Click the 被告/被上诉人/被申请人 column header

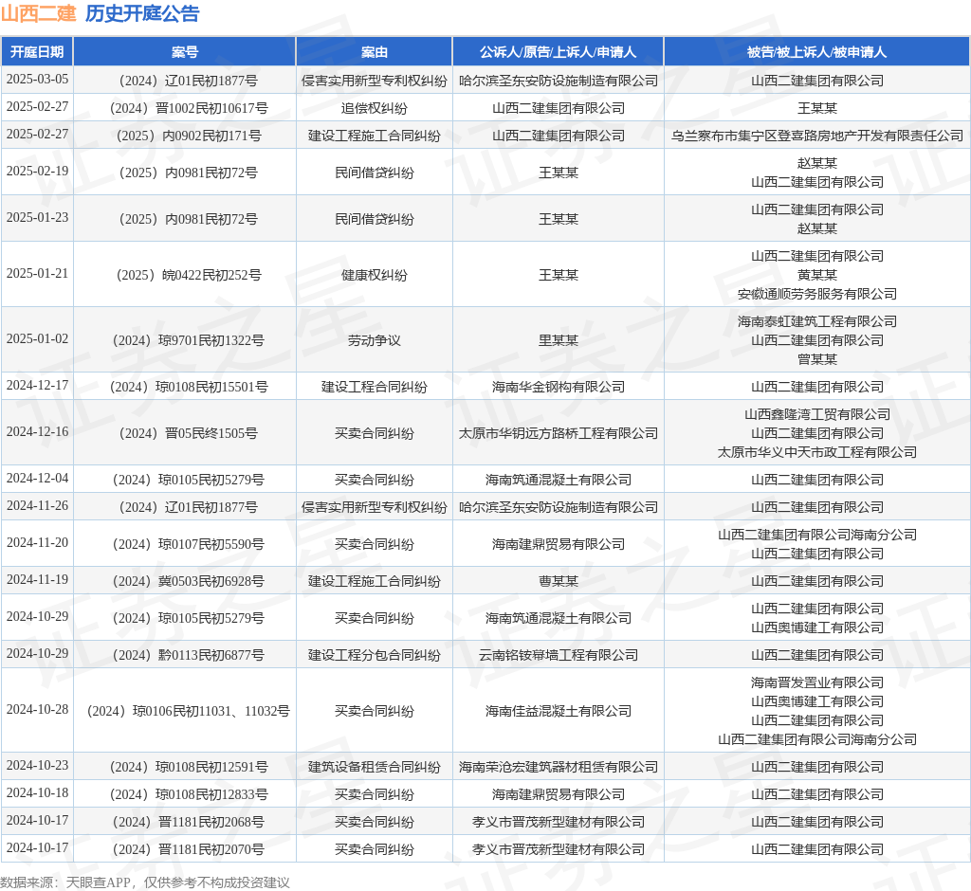[816, 52]
